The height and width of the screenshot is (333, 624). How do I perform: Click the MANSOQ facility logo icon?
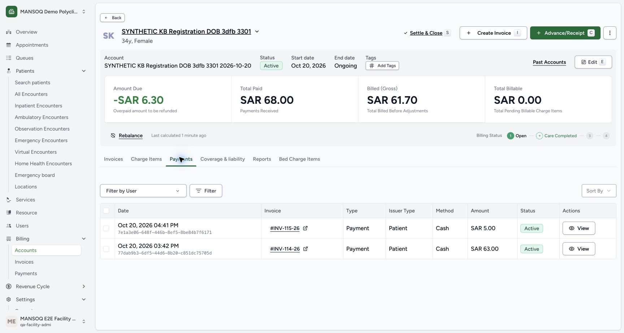pos(12,12)
